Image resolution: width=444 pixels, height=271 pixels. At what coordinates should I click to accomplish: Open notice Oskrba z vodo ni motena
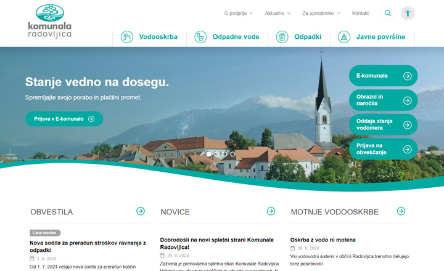tap(323, 240)
